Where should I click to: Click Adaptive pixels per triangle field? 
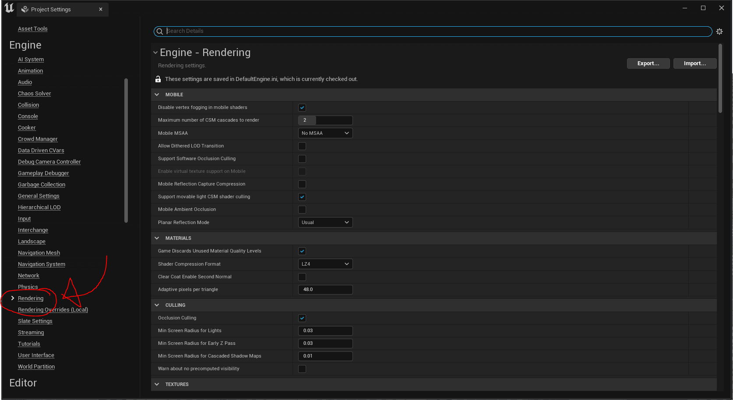coord(325,290)
